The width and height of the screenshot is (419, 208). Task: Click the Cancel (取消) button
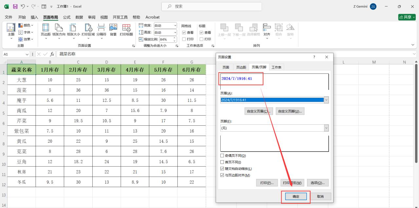click(320, 197)
